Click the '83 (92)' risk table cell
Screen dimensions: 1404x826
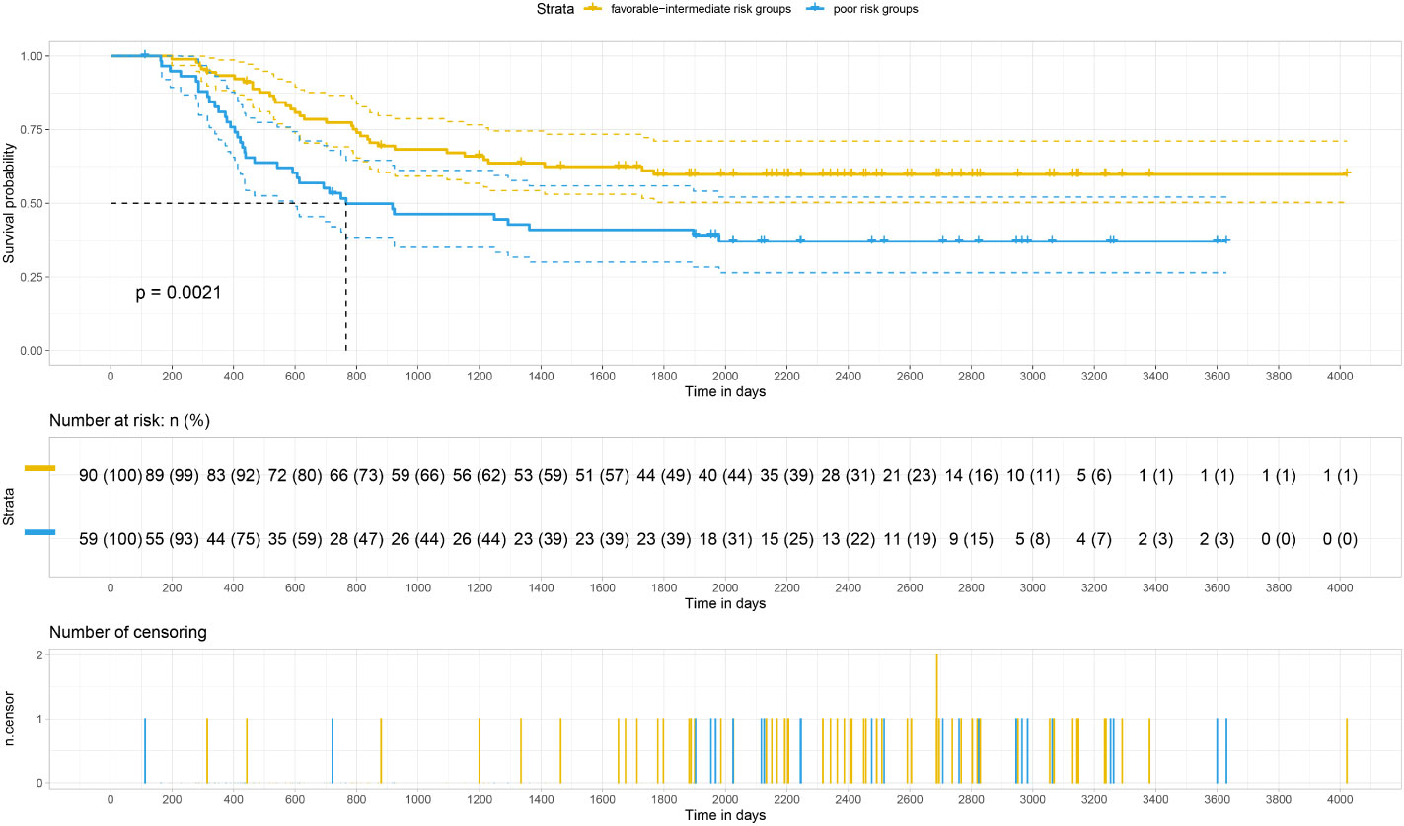point(233,476)
